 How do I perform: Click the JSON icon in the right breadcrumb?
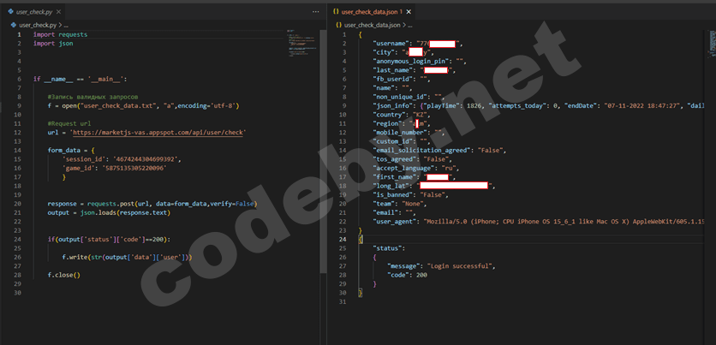click(x=338, y=26)
